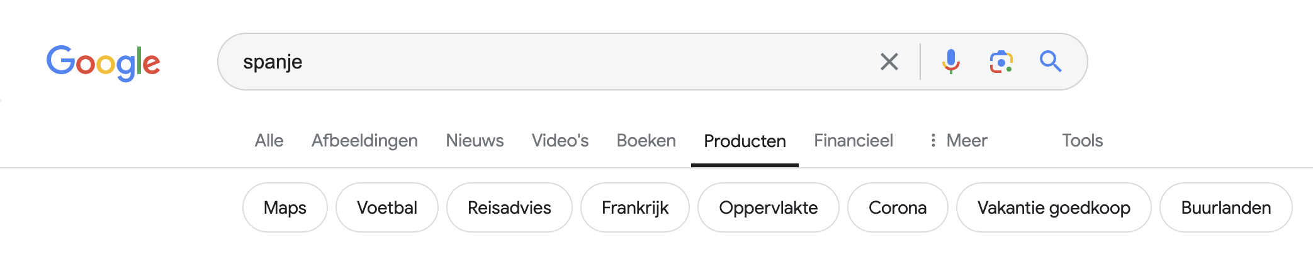
Task: Apply the Voetbal suggestion chip
Action: (387, 207)
